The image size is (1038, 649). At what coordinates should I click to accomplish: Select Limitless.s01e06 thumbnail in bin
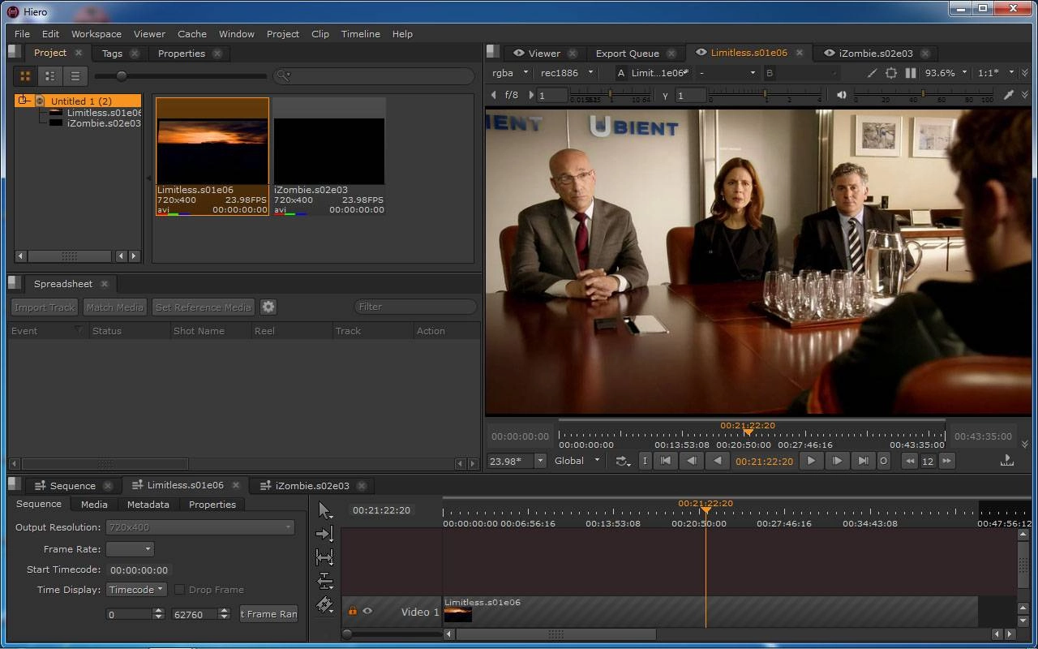click(x=212, y=157)
